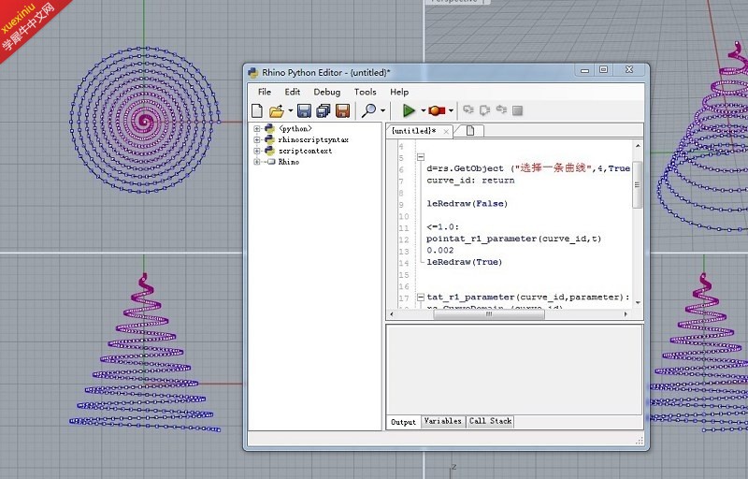The image size is (748, 479).
Task: Click the code editor horizontal scrollbar thumb
Action: pyautogui.click(x=488, y=314)
